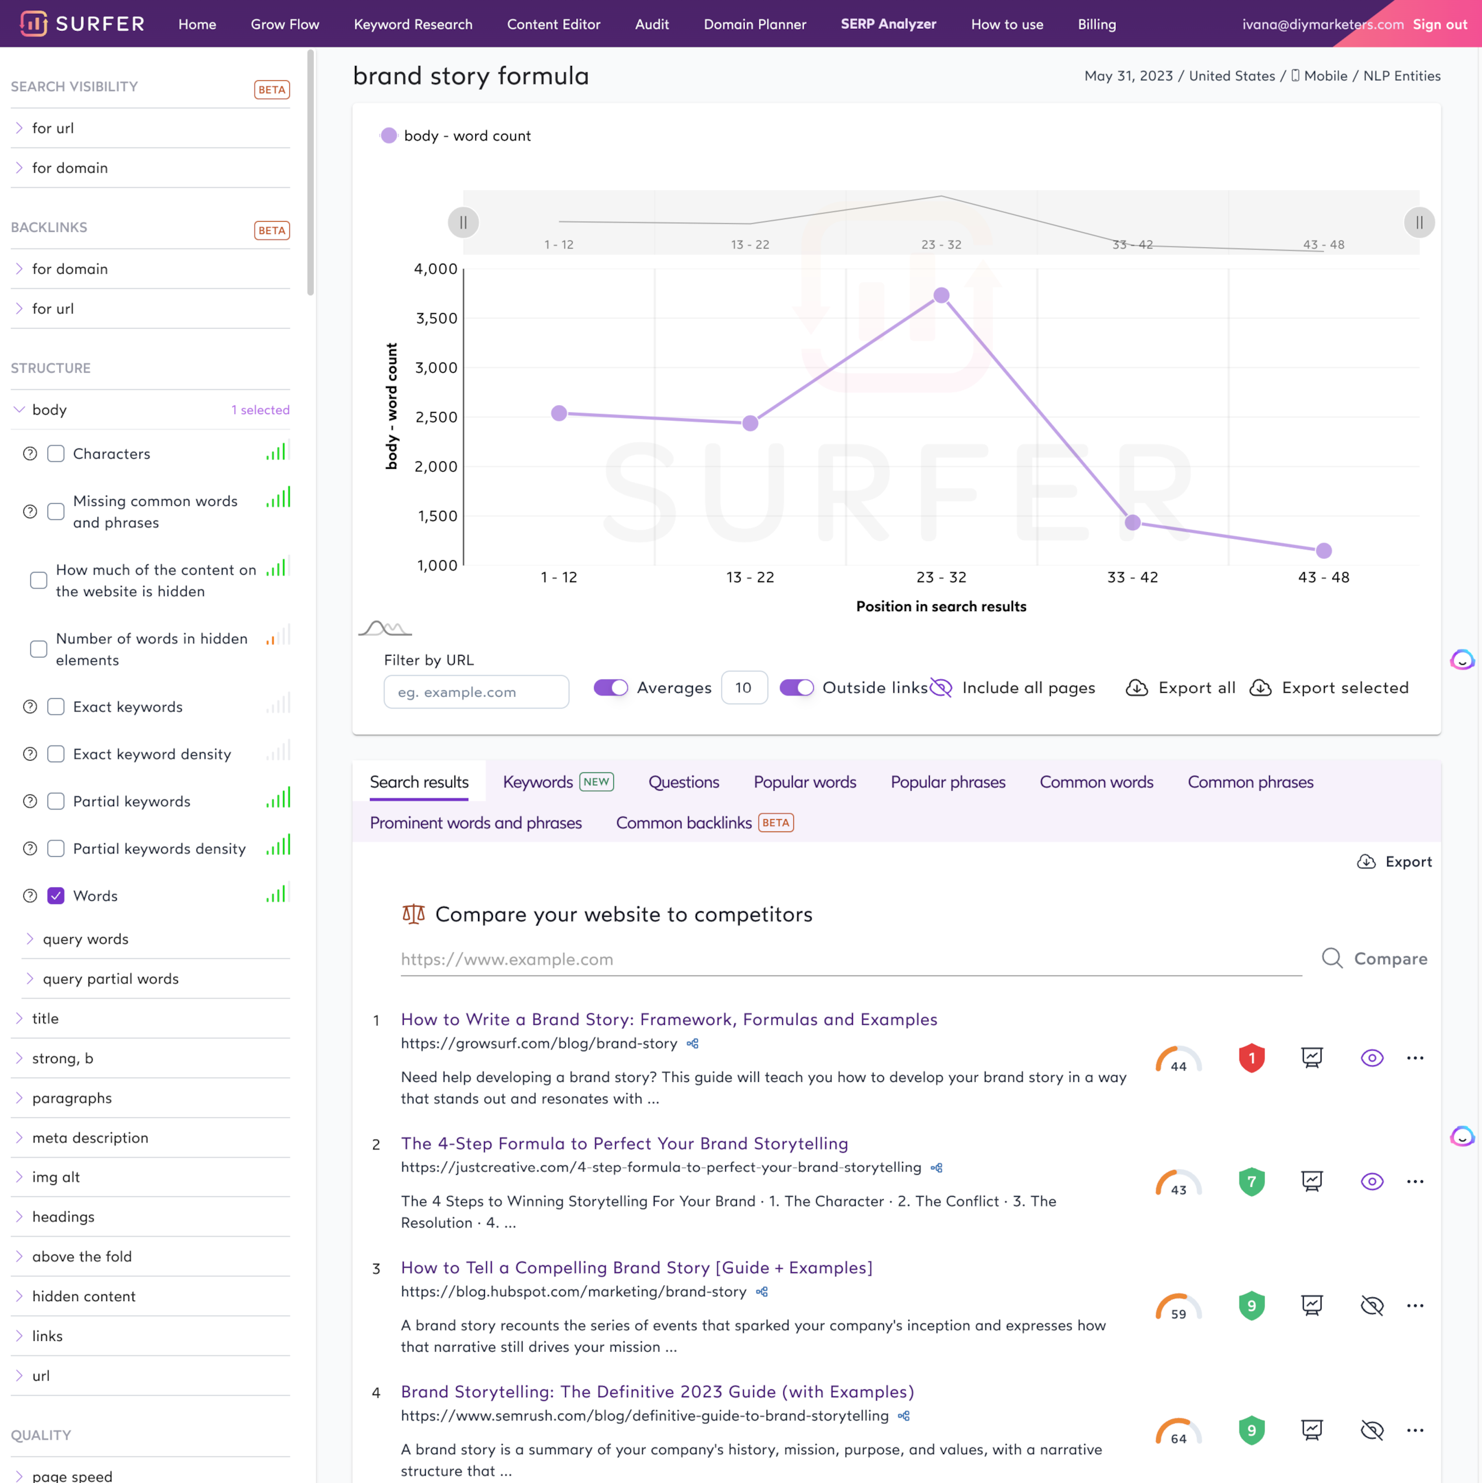Open Keyword Research from the top menu
Image resolution: width=1482 pixels, height=1483 pixels.
(413, 24)
